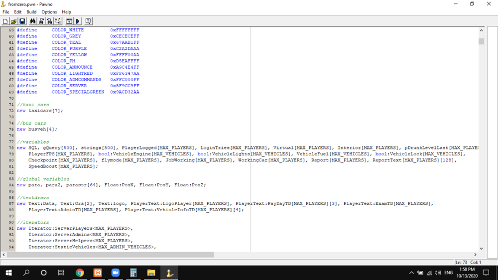Click the Col: 1 status bar indicator
This screenshot has width=498, height=280.
pyautogui.click(x=476, y=263)
